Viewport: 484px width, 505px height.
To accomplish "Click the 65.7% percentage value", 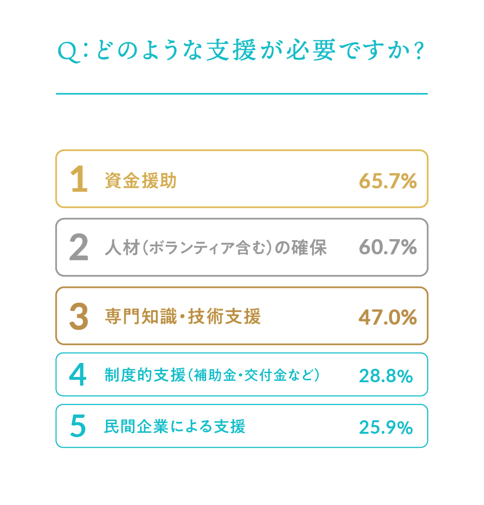I will 388,181.
